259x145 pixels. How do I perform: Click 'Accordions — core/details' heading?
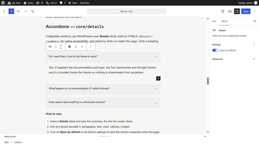[x=75, y=27]
